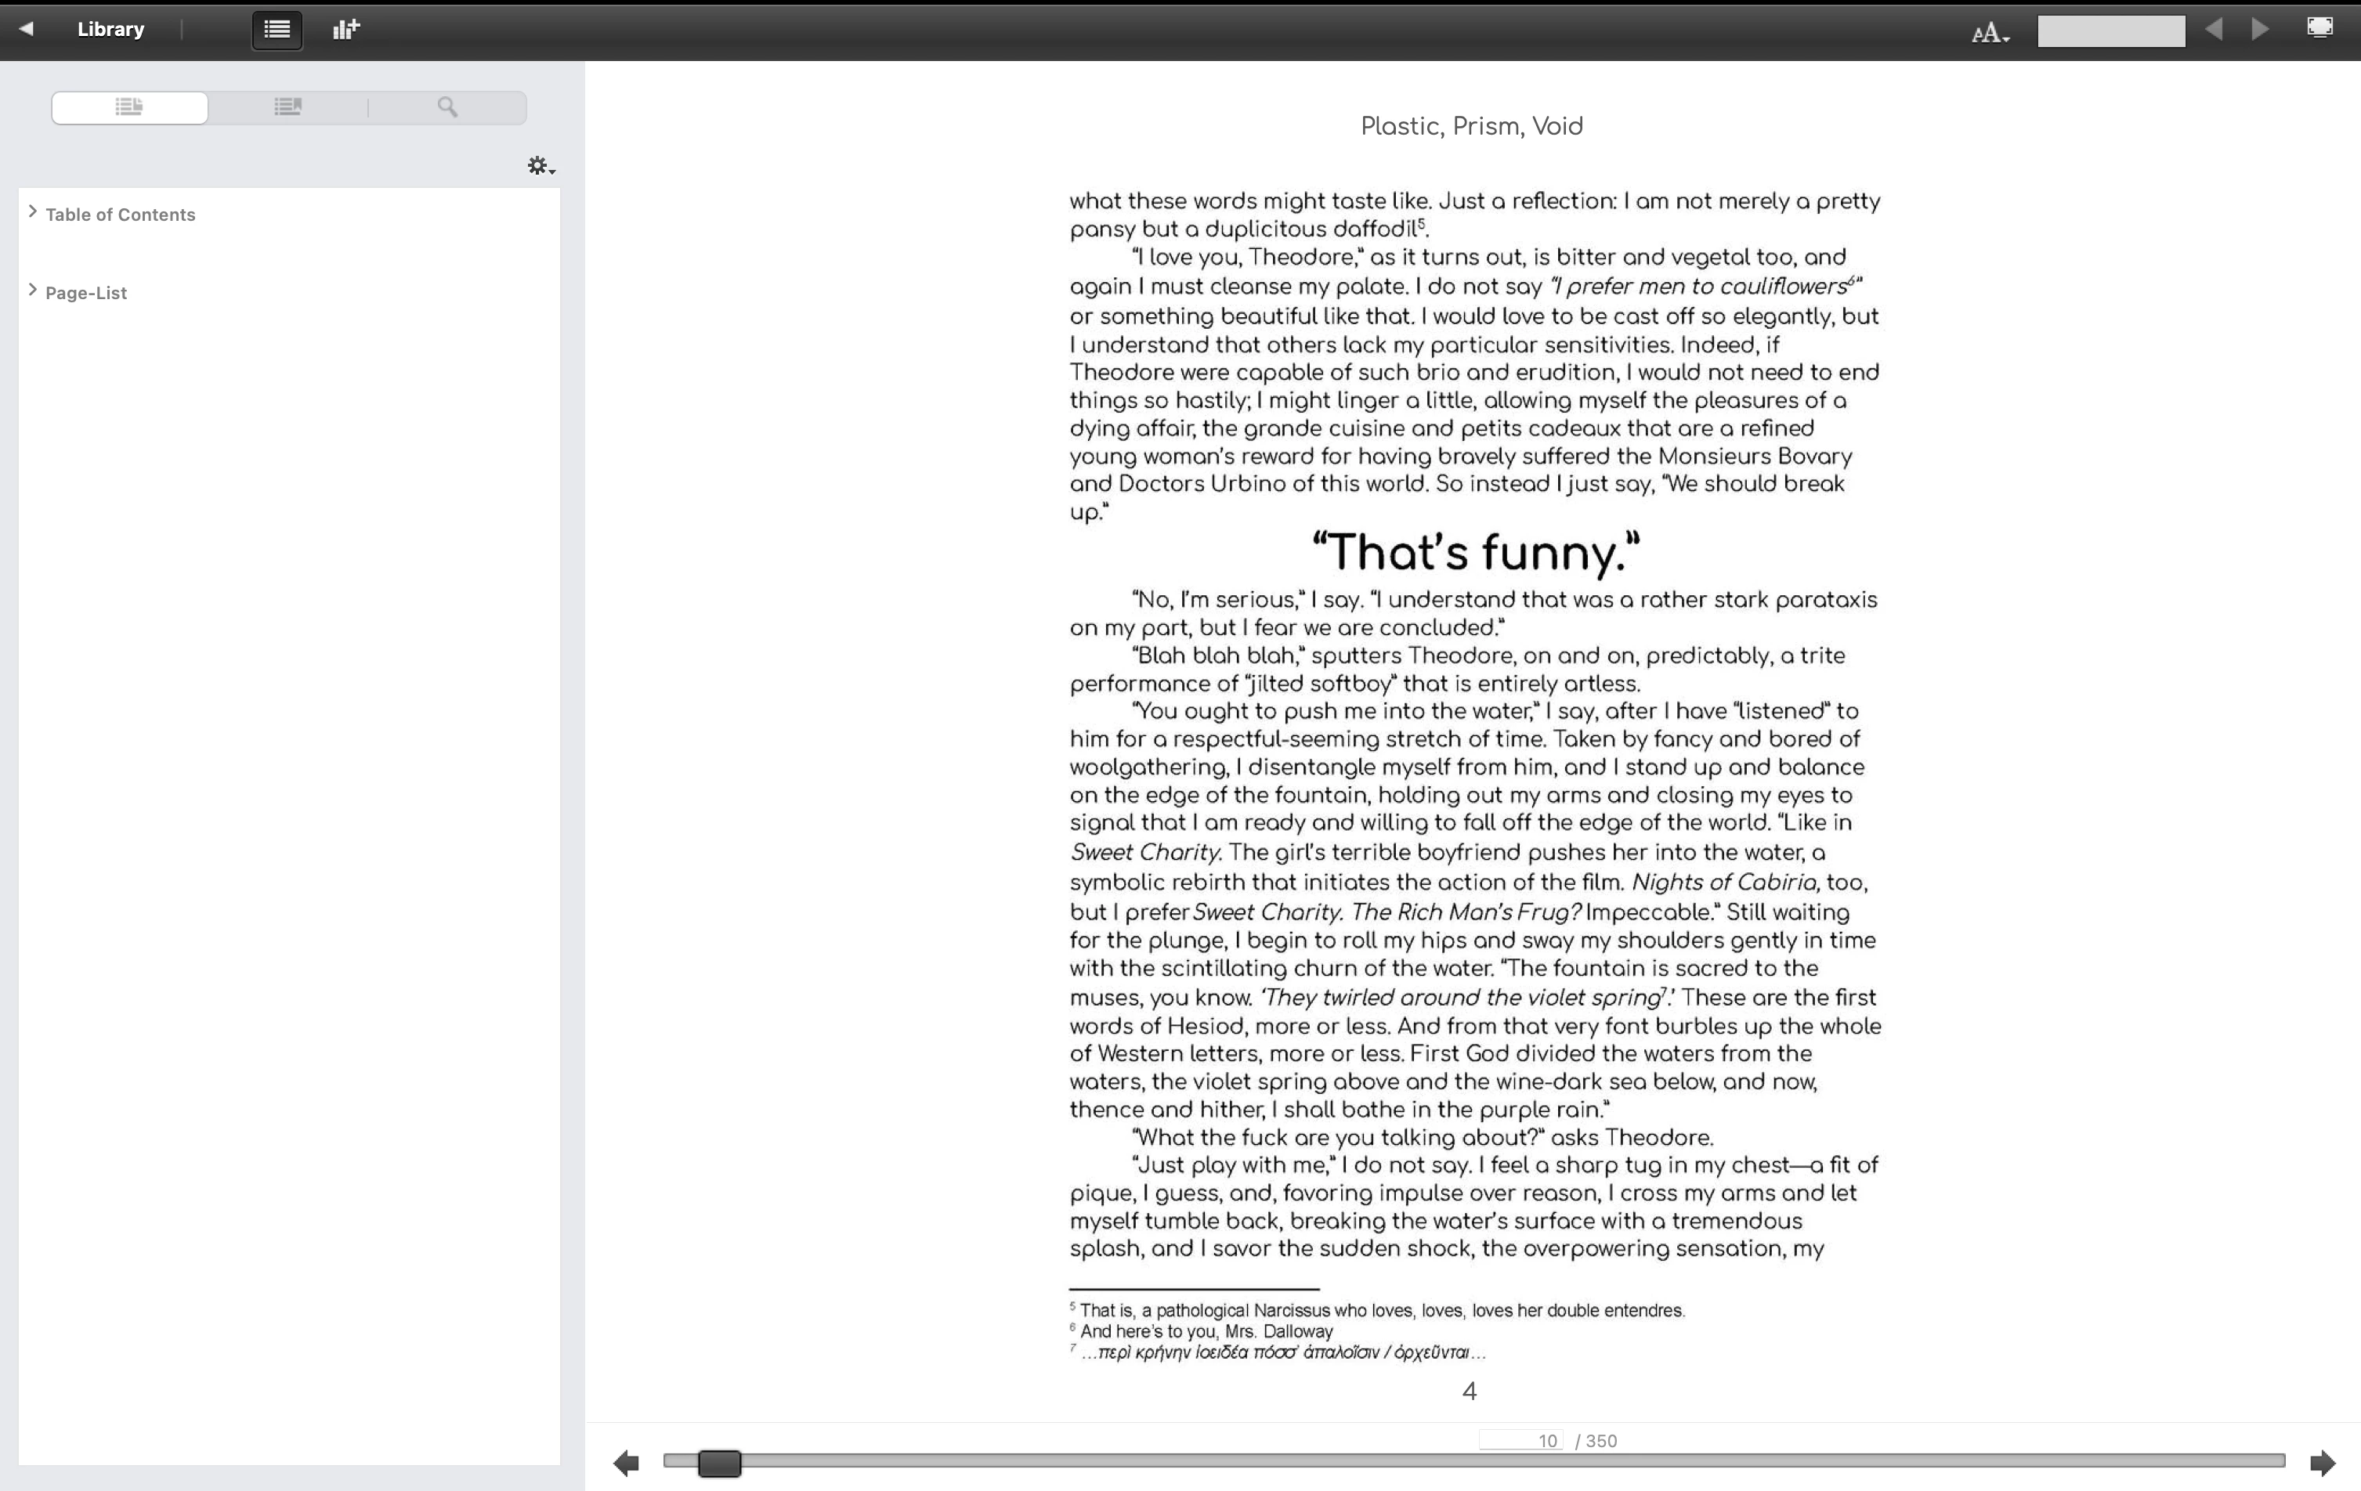Expand the Page-List tree item

tap(32, 291)
